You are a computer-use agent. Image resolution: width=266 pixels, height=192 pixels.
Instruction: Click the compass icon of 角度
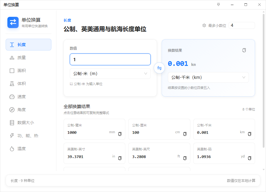(12, 110)
